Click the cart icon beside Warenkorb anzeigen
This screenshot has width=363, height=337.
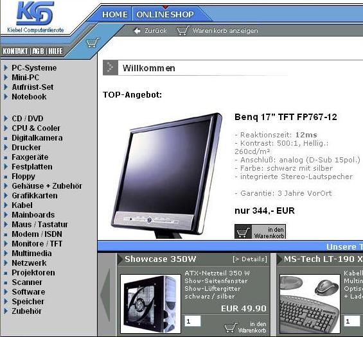click(183, 31)
